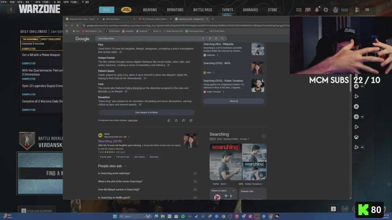392x220 pixels.
Task: Clear the Google search box with the X icon
Action: [203, 38]
